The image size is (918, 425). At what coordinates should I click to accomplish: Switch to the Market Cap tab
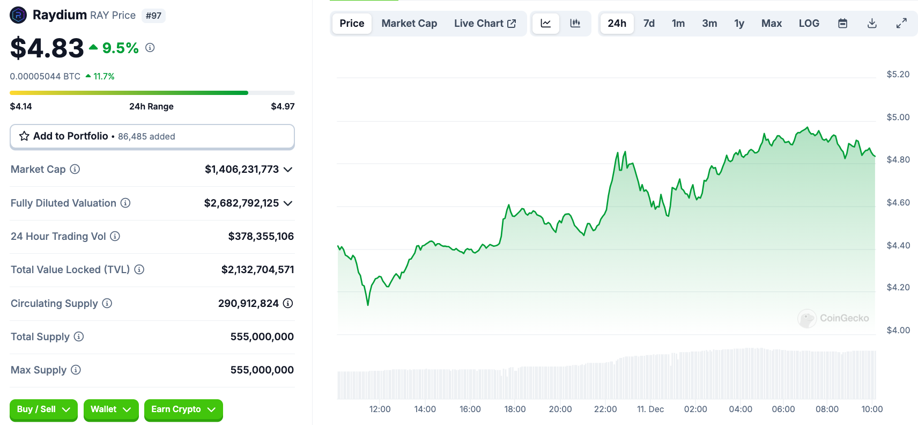[x=409, y=24]
